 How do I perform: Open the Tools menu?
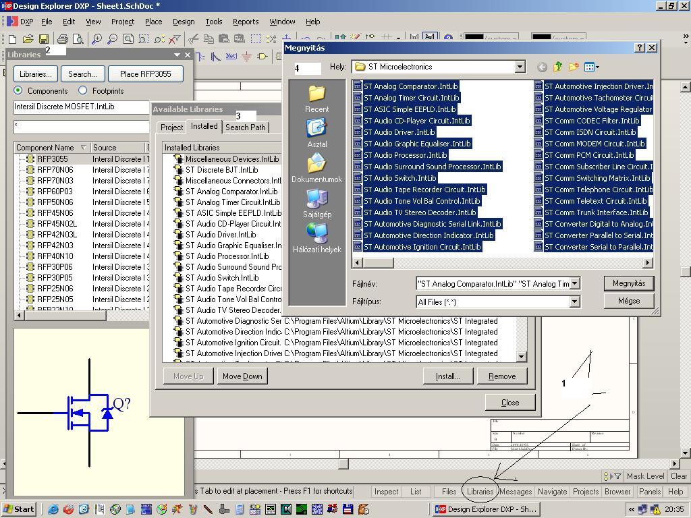click(x=214, y=22)
